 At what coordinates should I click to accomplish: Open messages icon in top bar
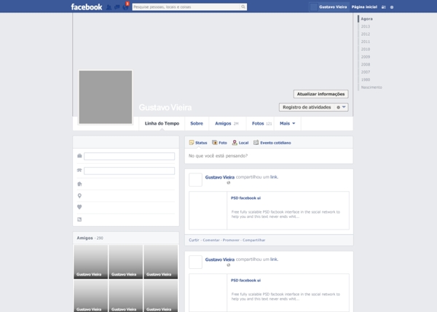click(117, 7)
